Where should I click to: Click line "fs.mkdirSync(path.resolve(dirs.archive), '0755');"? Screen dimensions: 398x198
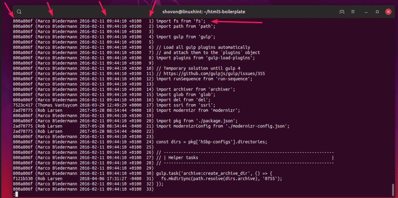click(222, 178)
